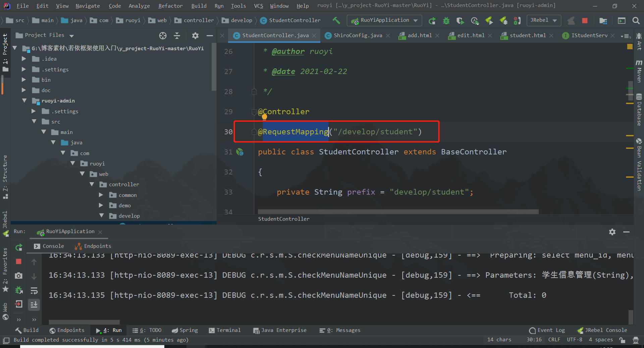Viewport: 644px width, 348px height.
Task: Open Search Everywhere magnifier
Action: coord(636,21)
